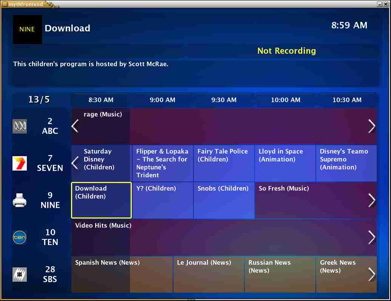Screen dimensions: 391x301
Task: Click the NINE logo in program header
Action: 27,29
